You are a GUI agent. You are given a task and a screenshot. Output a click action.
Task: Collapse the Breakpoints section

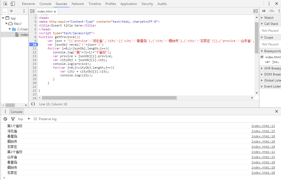coord(262,51)
